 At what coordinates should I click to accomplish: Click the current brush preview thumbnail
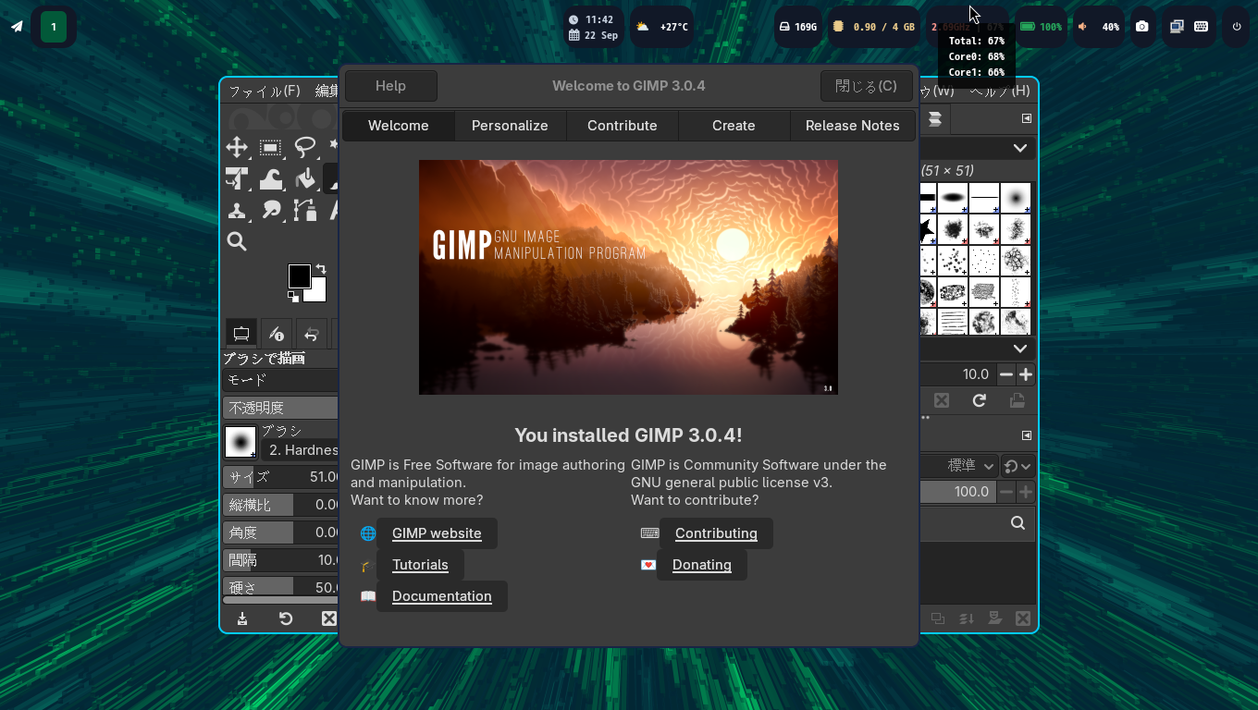click(x=240, y=441)
